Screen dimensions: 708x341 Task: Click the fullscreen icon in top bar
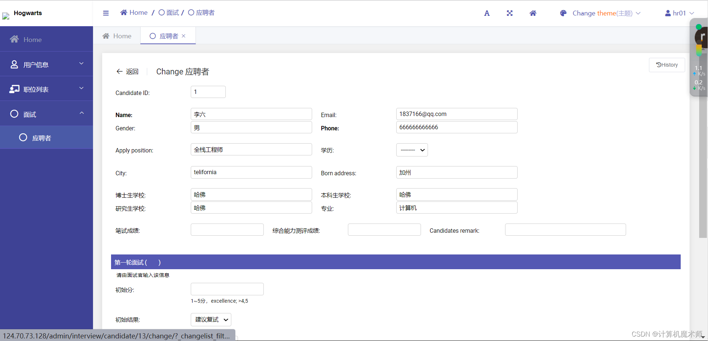click(x=510, y=13)
